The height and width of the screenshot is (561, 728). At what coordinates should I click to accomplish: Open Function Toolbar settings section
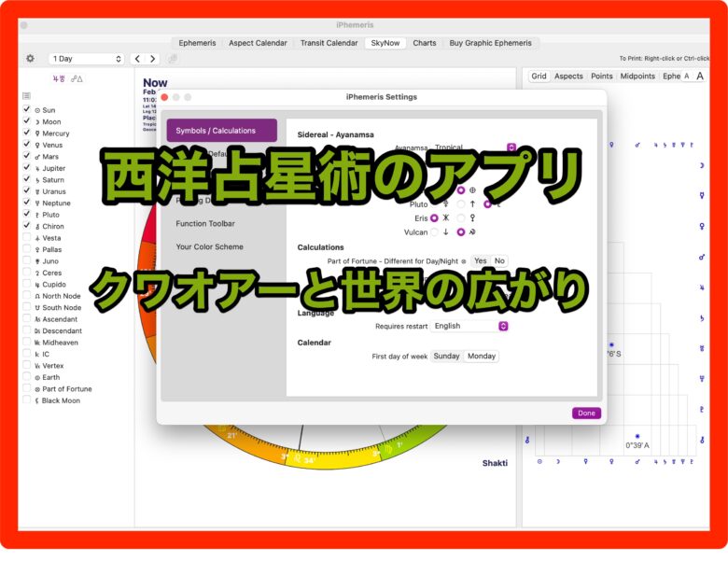click(x=205, y=223)
